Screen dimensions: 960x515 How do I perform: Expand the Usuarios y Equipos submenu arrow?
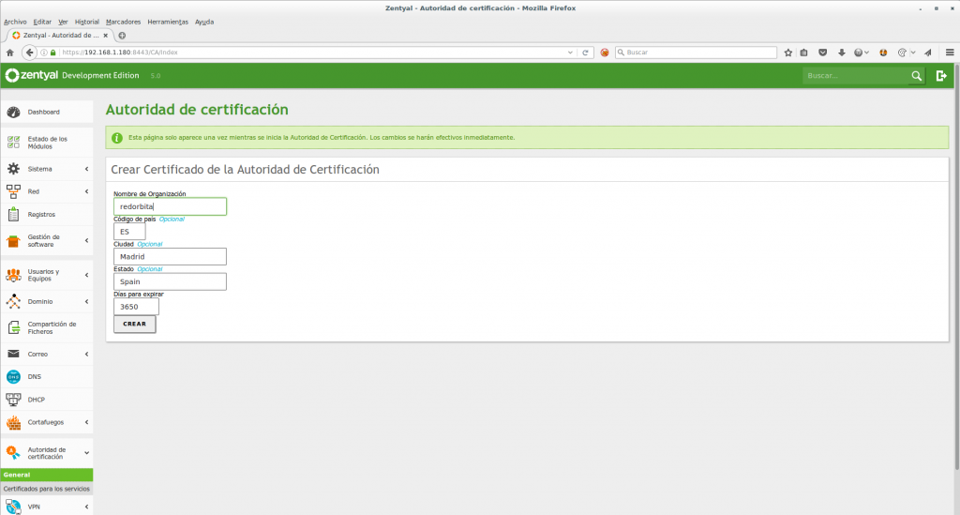pos(86,275)
